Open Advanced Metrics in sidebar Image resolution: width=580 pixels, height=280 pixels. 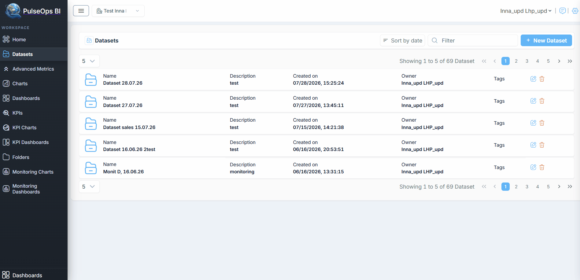pos(34,69)
